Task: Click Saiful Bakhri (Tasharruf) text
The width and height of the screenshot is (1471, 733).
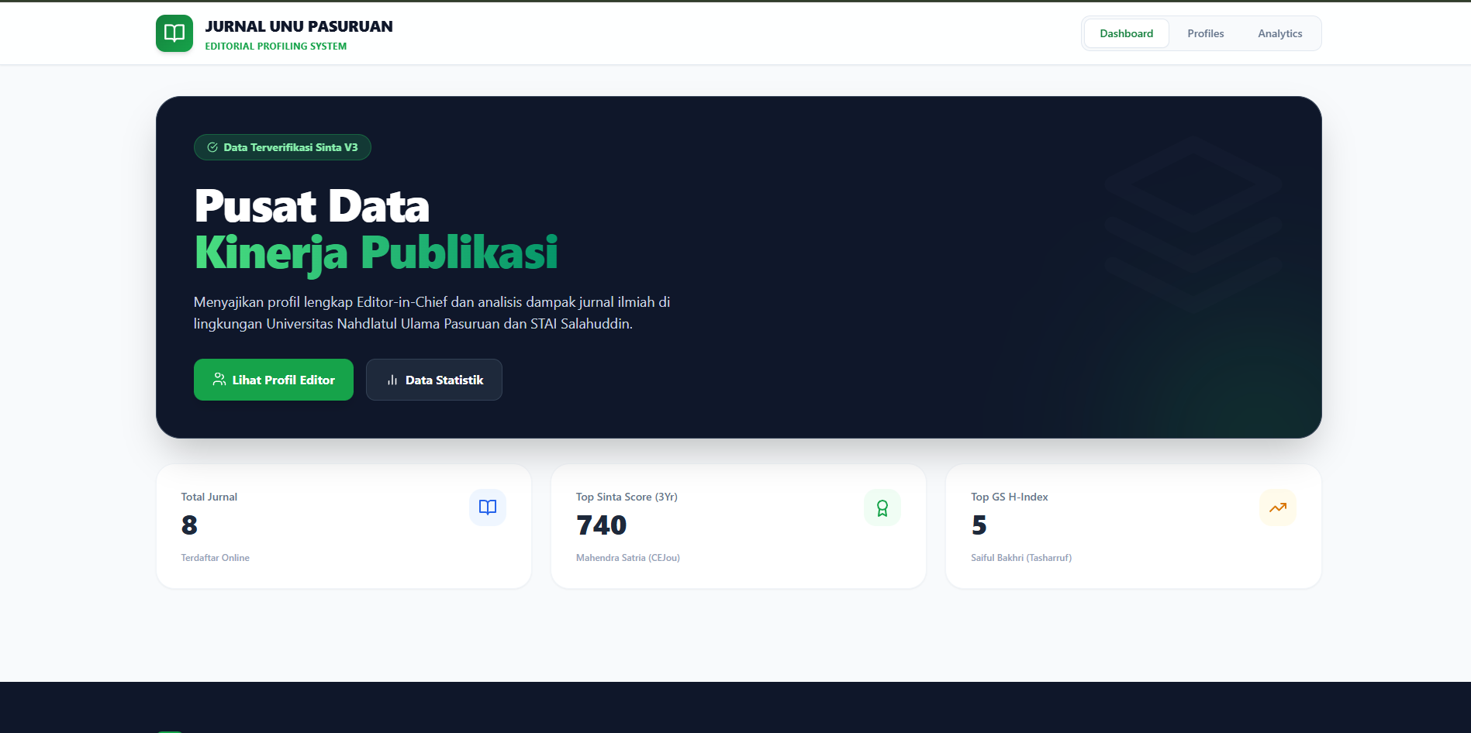Action: [x=1021, y=558]
